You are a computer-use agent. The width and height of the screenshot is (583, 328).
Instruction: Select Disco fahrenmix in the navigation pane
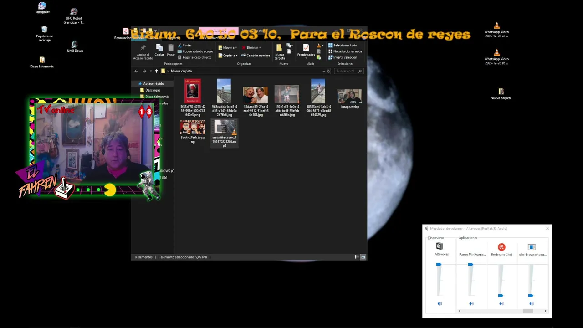coord(154,97)
